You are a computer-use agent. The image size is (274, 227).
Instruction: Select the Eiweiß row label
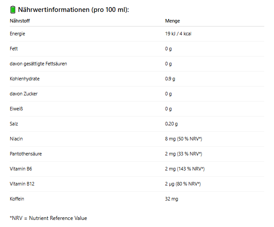click(16, 109)
